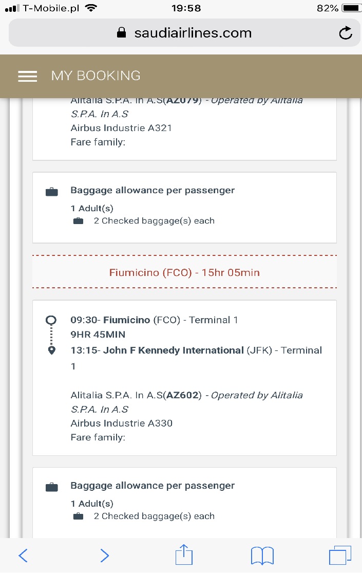Viewport: 362px width, 573px height.
Task: Tap the second baggage allowance suitcase icon
Action: point(51,487)
